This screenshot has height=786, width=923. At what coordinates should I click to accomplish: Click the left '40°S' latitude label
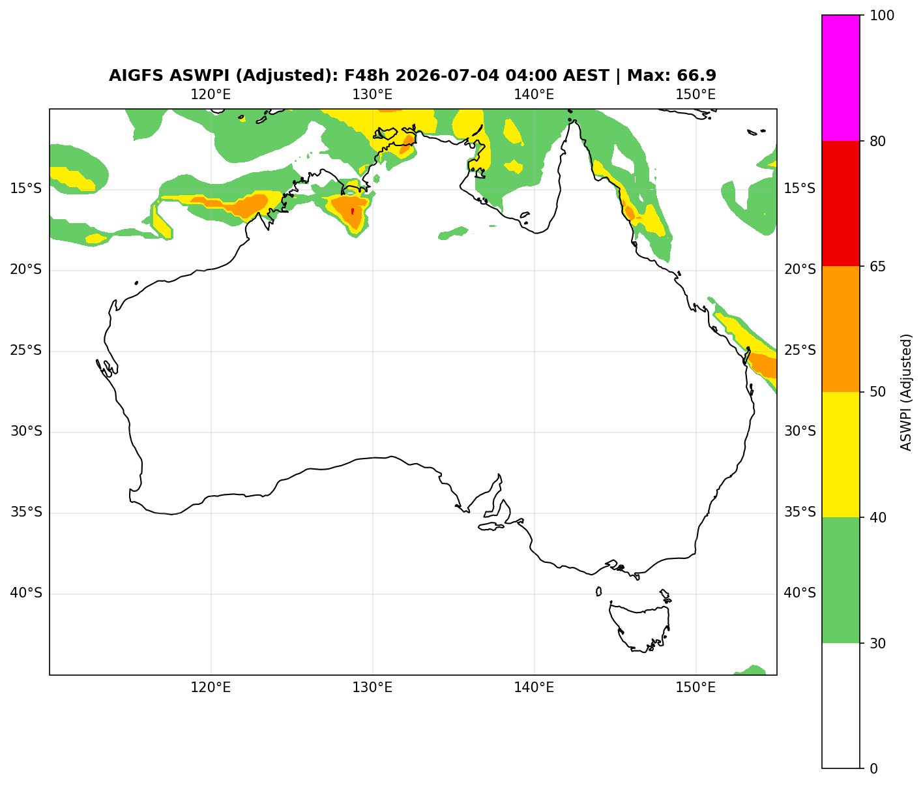pyautogui.click(x=26, y=594)
